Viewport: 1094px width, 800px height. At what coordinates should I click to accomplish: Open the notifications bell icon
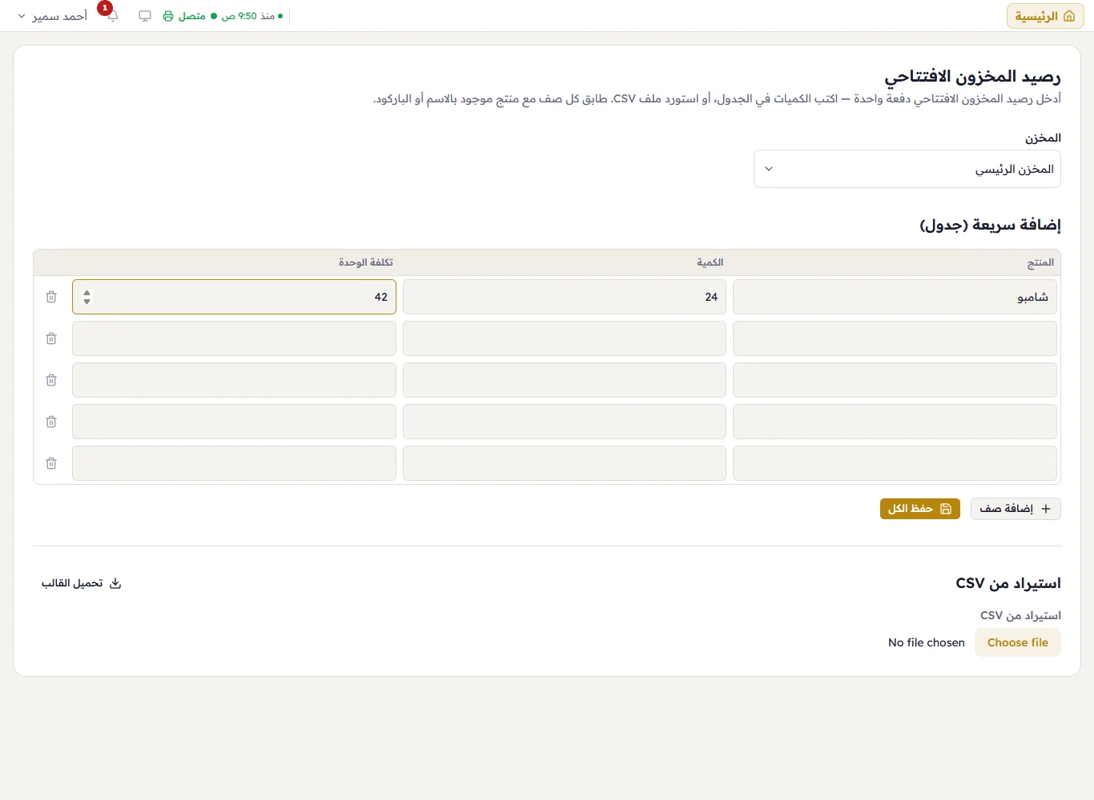tap(113, 16)
